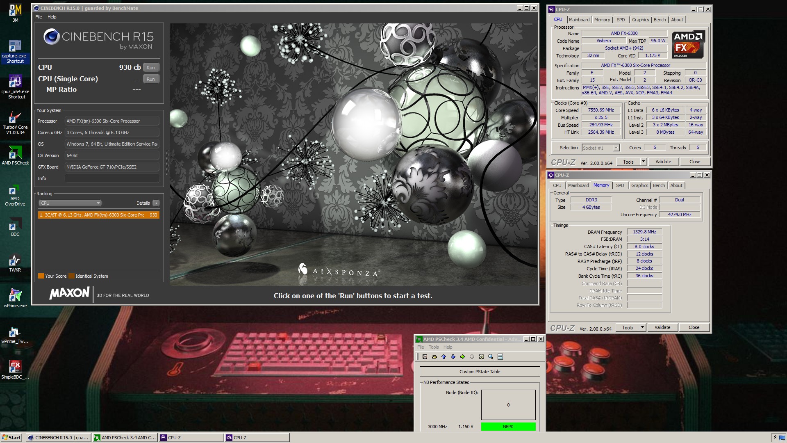Click the magnifier search icon in PSCheck toolbar
The width and height of the screenshot is (787, 443).
(491, 357)
